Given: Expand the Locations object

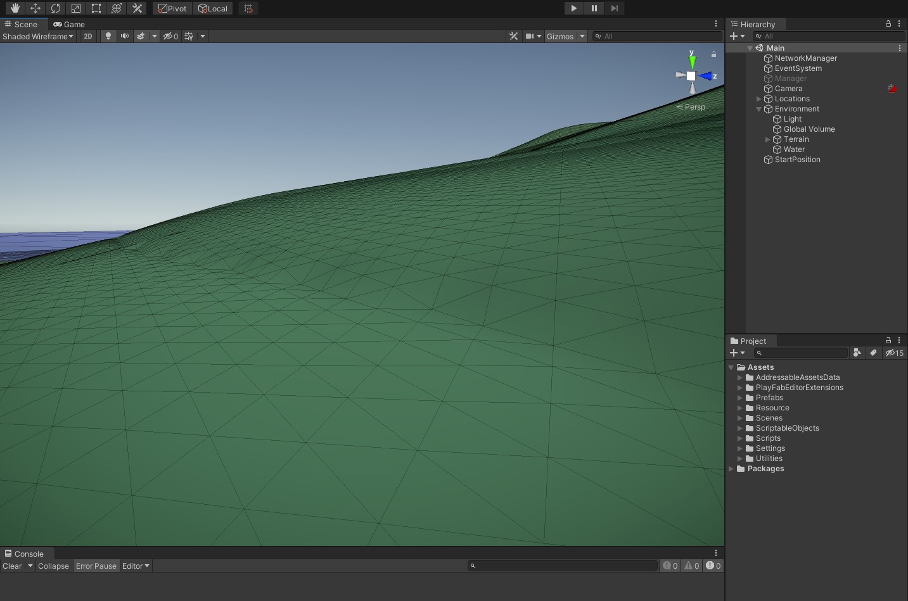Looking at the screenshot, I should (759, 99).
